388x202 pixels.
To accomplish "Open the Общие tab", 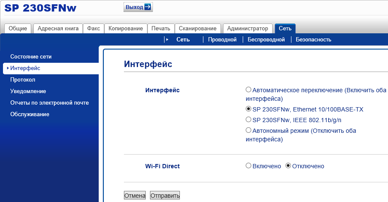I will (x=18, y=29).
